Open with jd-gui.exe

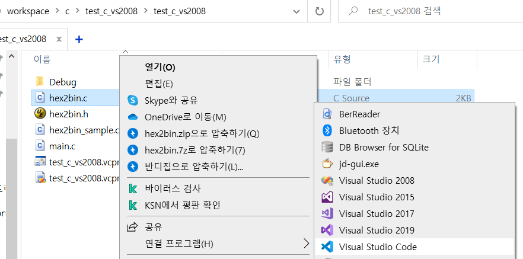[x=414, y=164]
